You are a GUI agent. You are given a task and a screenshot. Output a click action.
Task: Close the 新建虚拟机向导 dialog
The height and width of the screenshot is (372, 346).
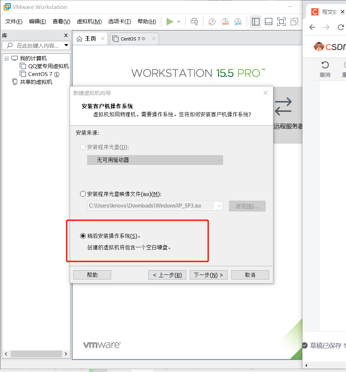click(266, 93)
